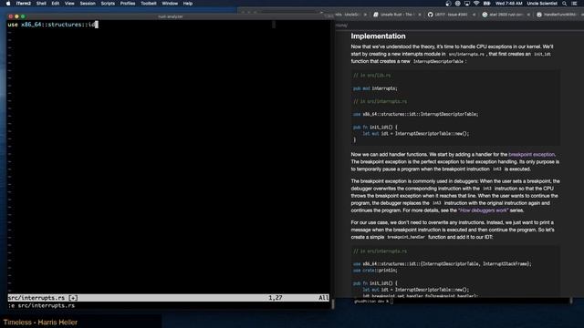Switch to the GitHub issue browser tab
The height and width of the screenshot is (328, 584).
coord(451,15)
